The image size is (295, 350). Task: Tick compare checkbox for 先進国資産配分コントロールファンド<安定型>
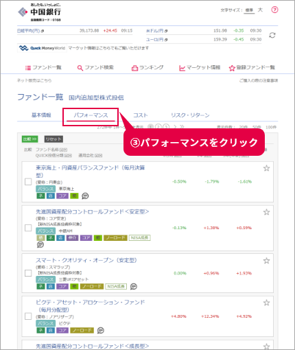tap(28, 228)
